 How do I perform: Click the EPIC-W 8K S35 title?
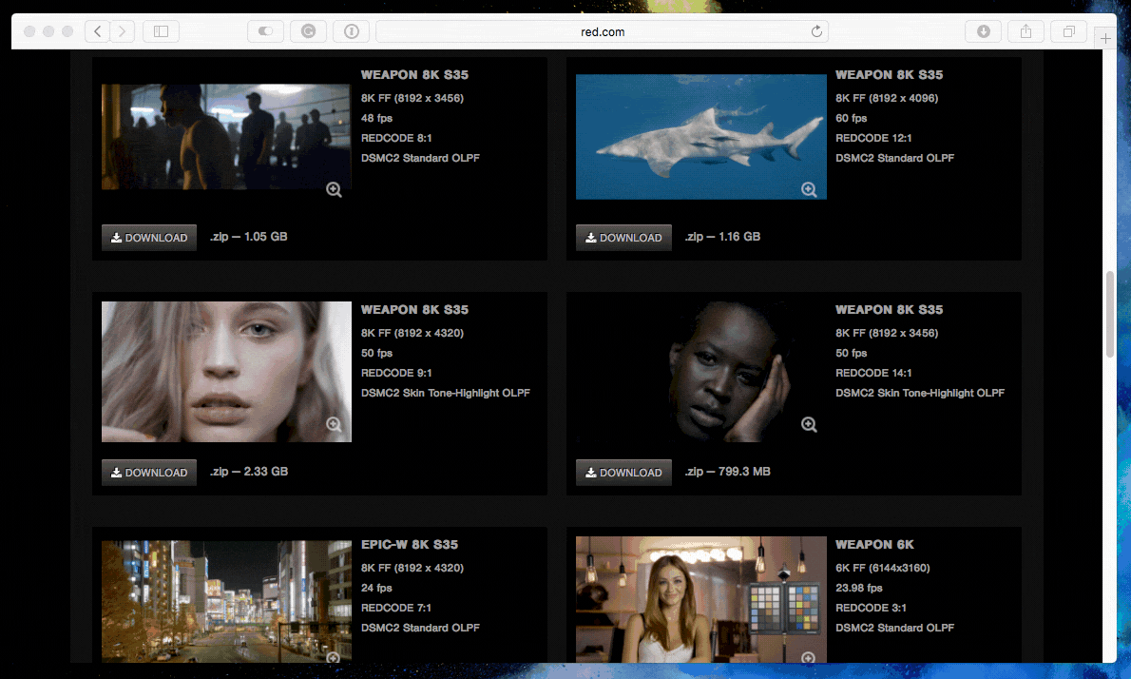[410, 545]
